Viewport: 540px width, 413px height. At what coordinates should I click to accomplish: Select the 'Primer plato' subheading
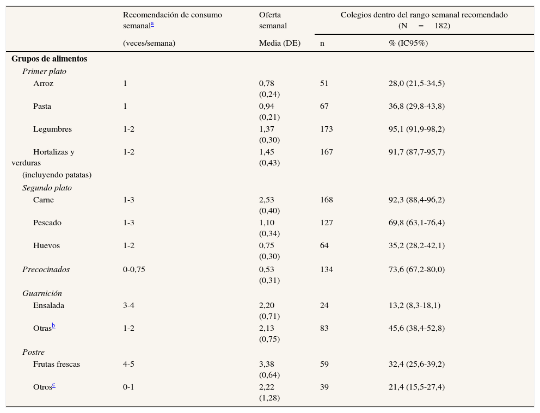pyautogui.click(x=44, y=71)
